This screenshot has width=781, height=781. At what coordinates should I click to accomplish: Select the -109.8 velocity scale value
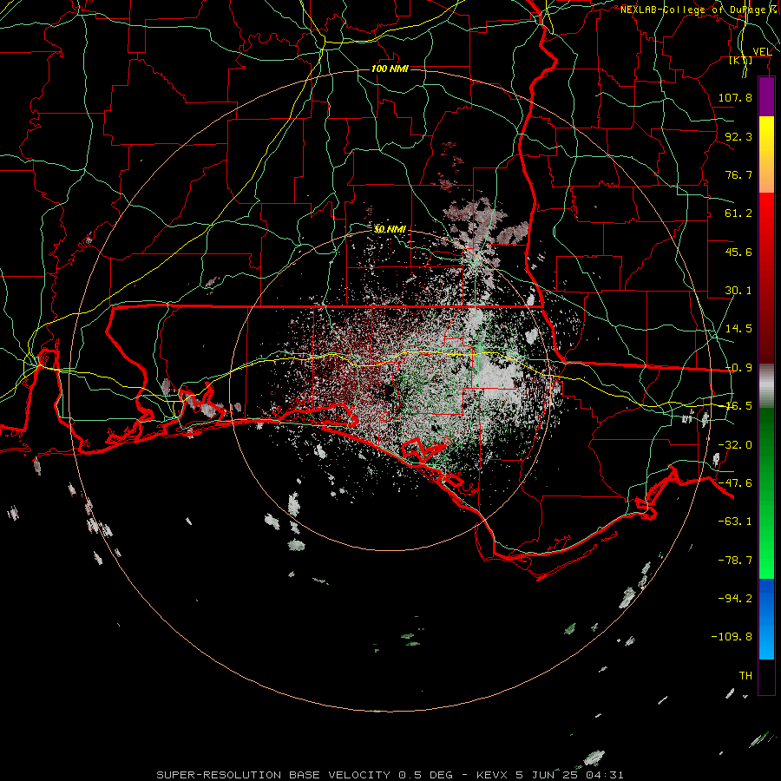coord(732,637)
